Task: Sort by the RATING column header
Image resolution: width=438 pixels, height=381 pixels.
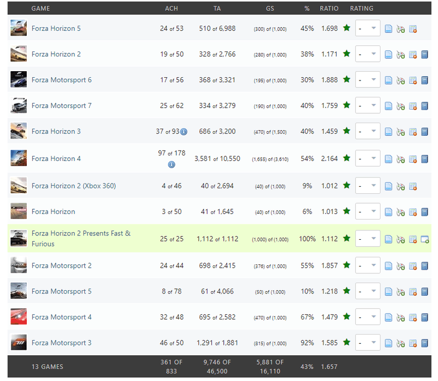Action: 361,8
